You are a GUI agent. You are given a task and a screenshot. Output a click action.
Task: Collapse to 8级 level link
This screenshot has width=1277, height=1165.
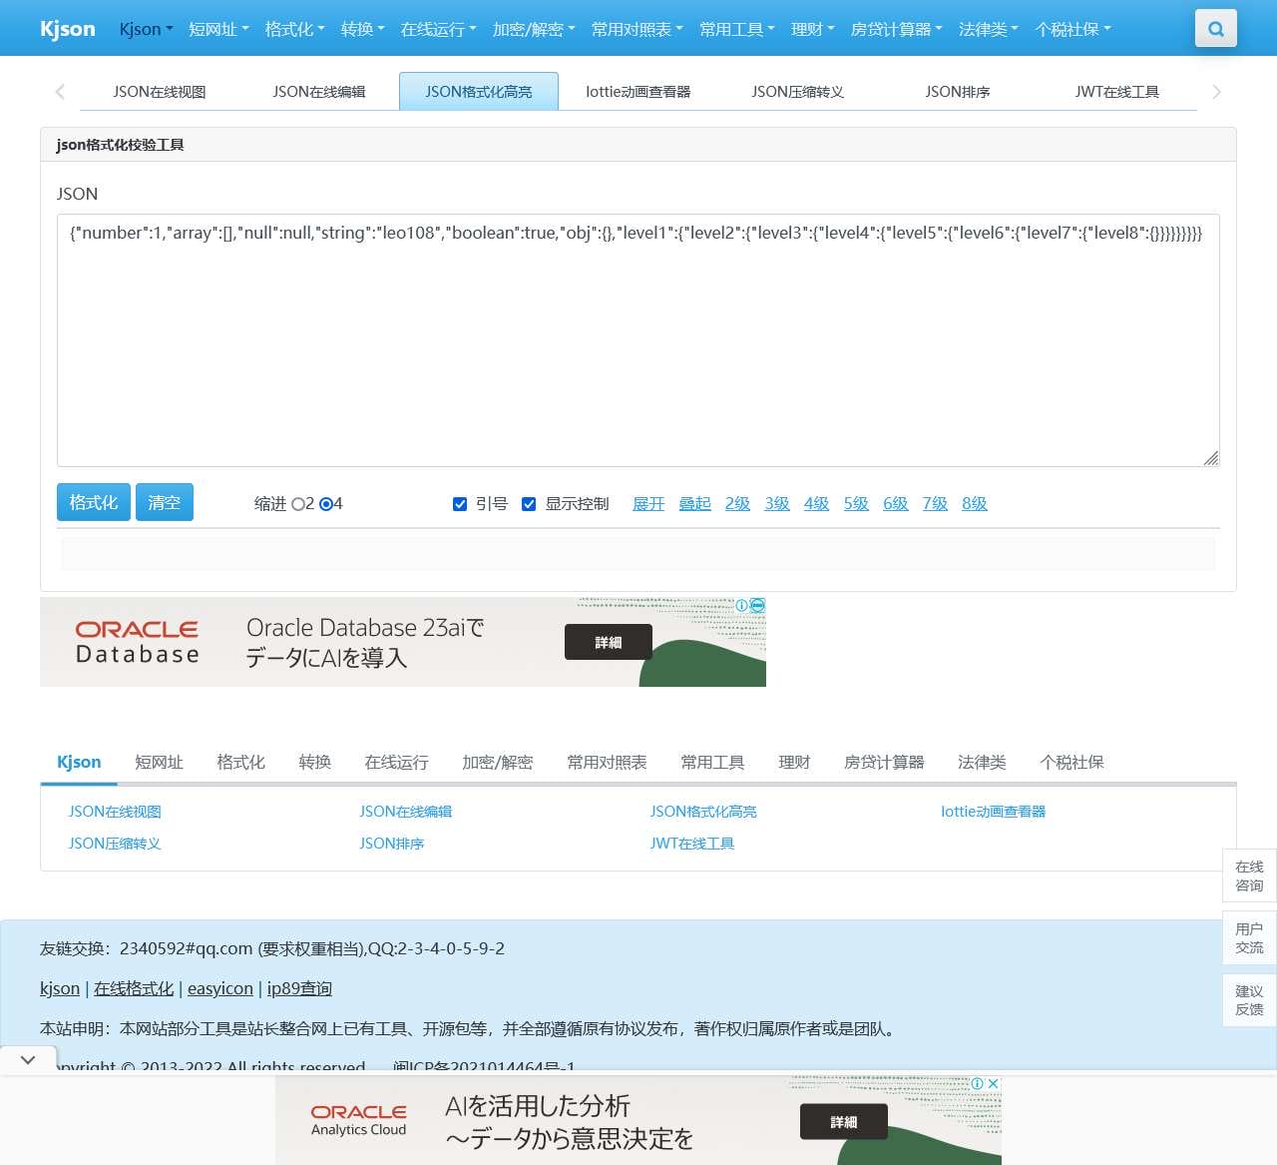click(975, 504)
